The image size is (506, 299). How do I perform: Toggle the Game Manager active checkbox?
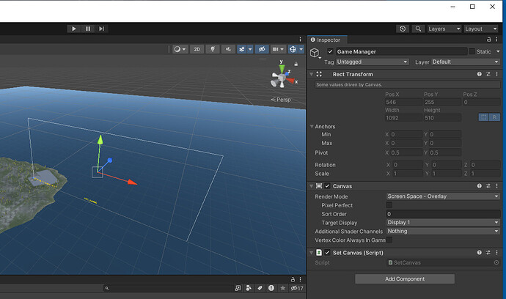click(x=330, y=52)
